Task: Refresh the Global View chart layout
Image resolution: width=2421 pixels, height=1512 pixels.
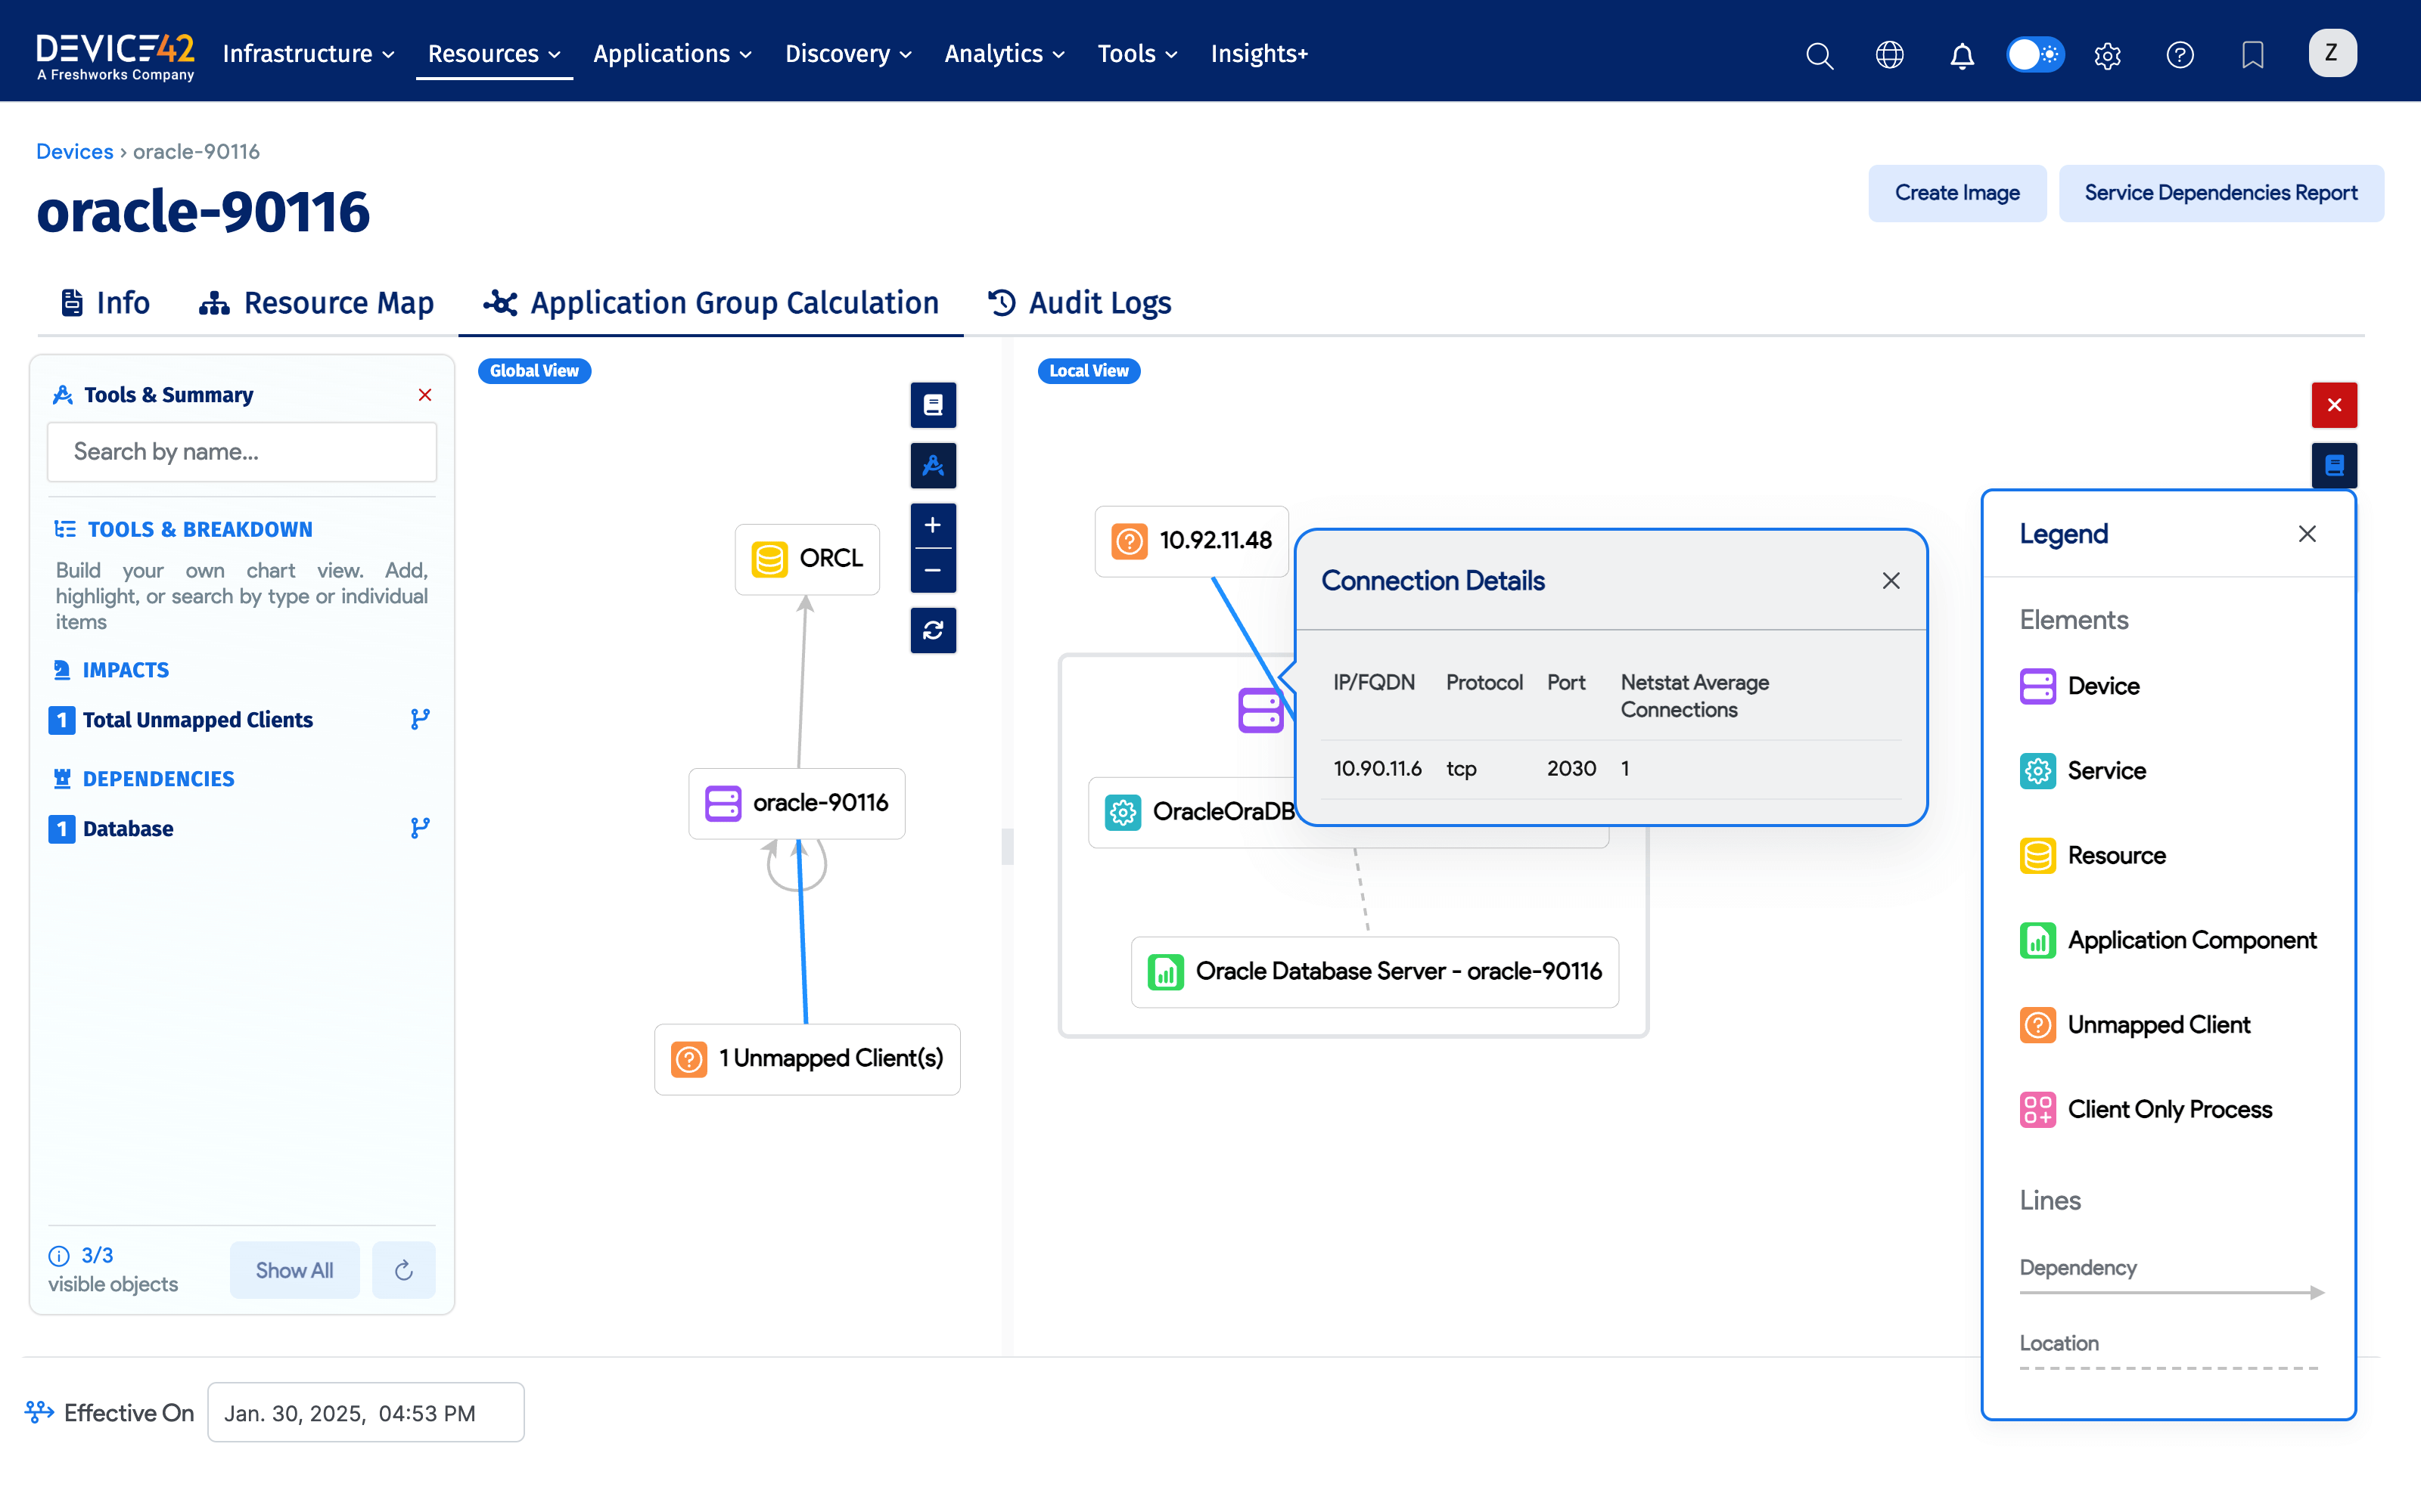Action: coord(932,630)
